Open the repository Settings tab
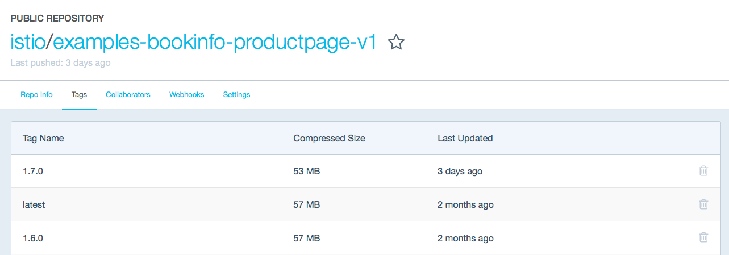Viewport: 729px width, 255px height. pyautogui.click(x=236, y=95)
